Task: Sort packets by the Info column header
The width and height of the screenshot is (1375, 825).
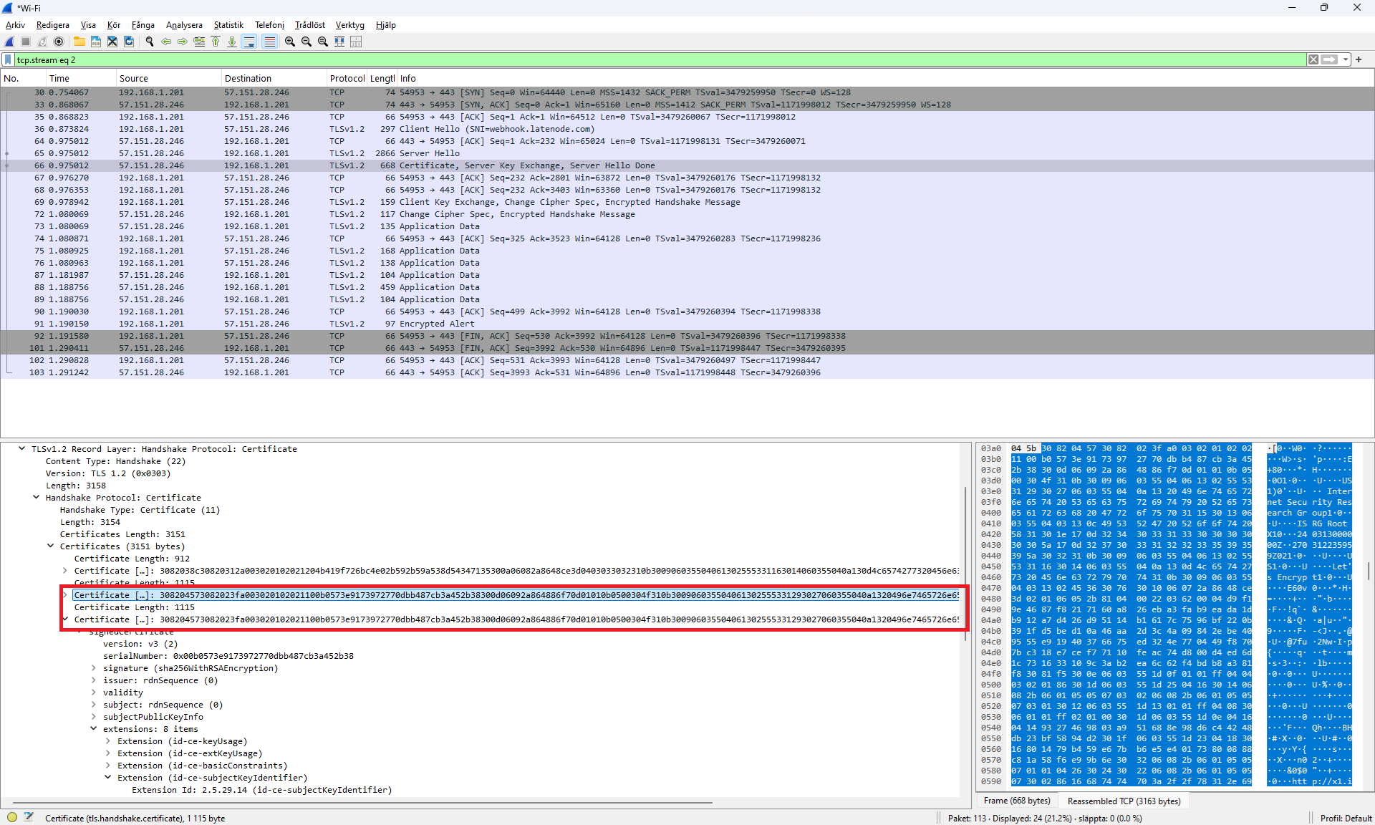Action: (885, 79)
